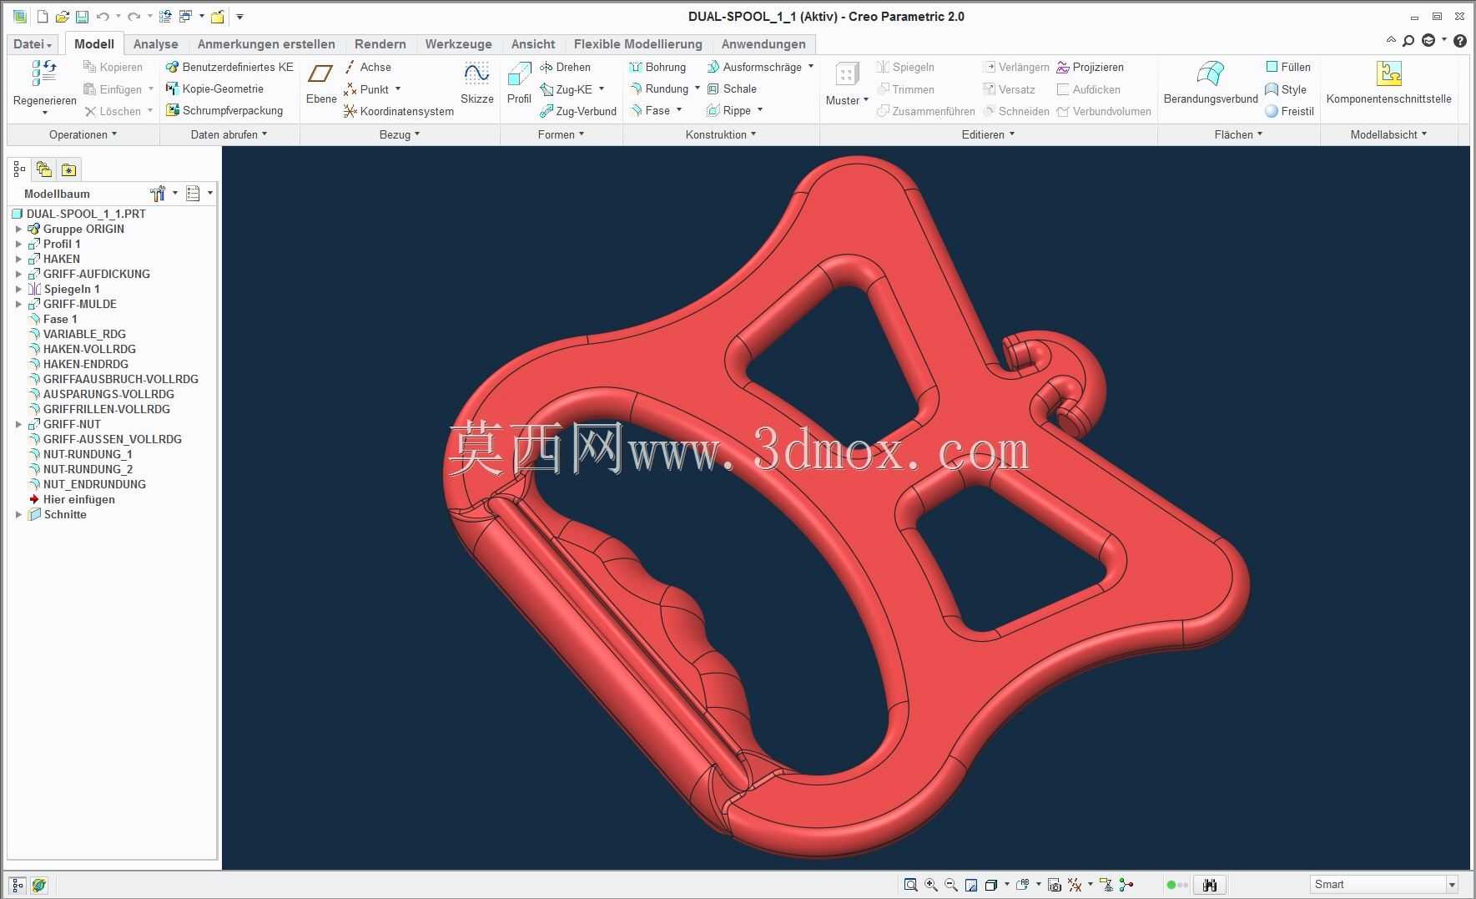1476x899 pixels.
Task: Open the Datei menu
Action: 33,44
